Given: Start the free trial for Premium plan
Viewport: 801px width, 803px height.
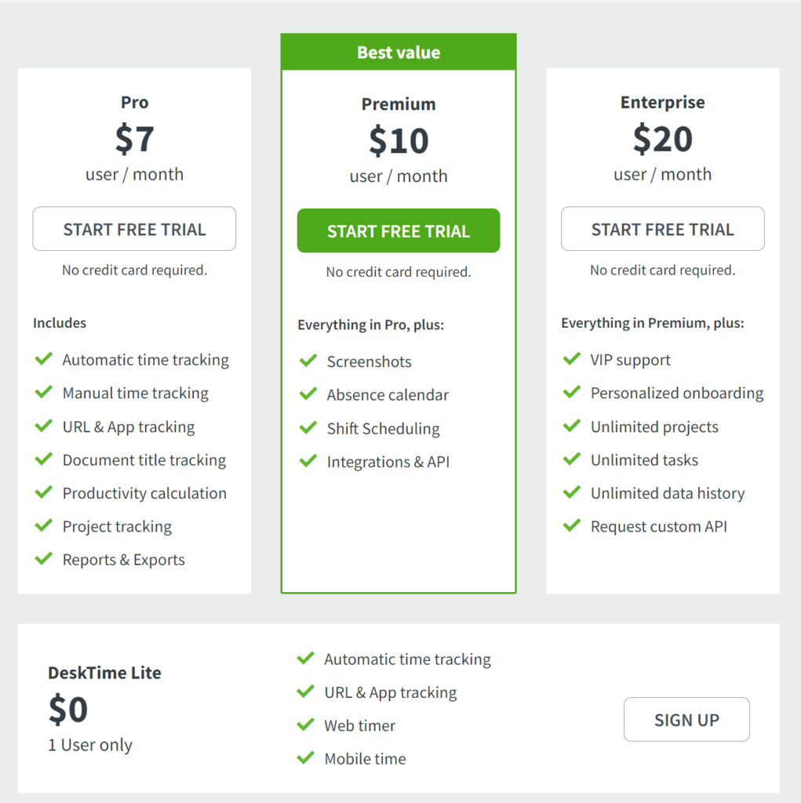Looking at the screenshot, I should pyautogui.click(x=398, y=231).
